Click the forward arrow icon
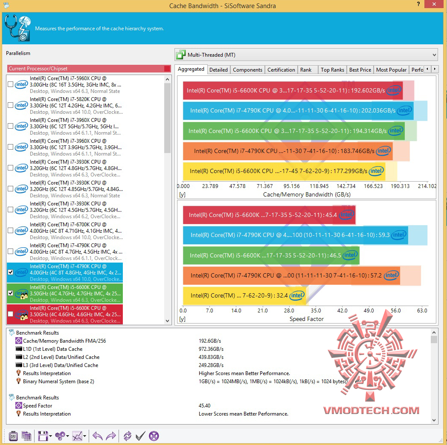The width and height of the screenshot is (447, 445). pyautogui.click(x=111, y=436)
